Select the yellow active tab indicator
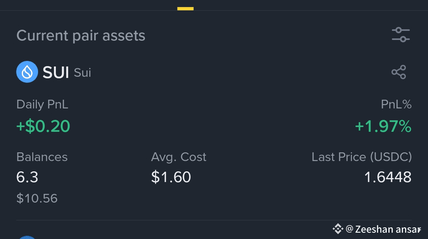The height and width of the screenshot is (239, 428). (x=185, y=8)
